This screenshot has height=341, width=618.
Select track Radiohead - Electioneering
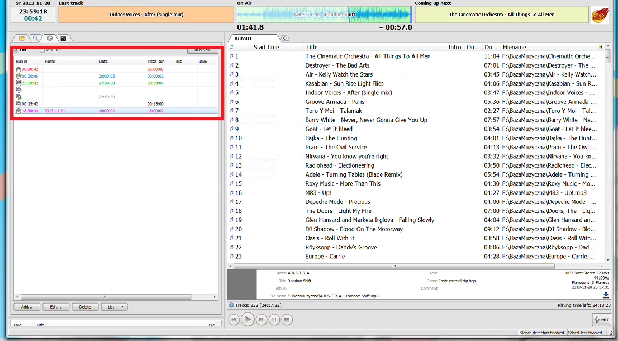point(340,165)
